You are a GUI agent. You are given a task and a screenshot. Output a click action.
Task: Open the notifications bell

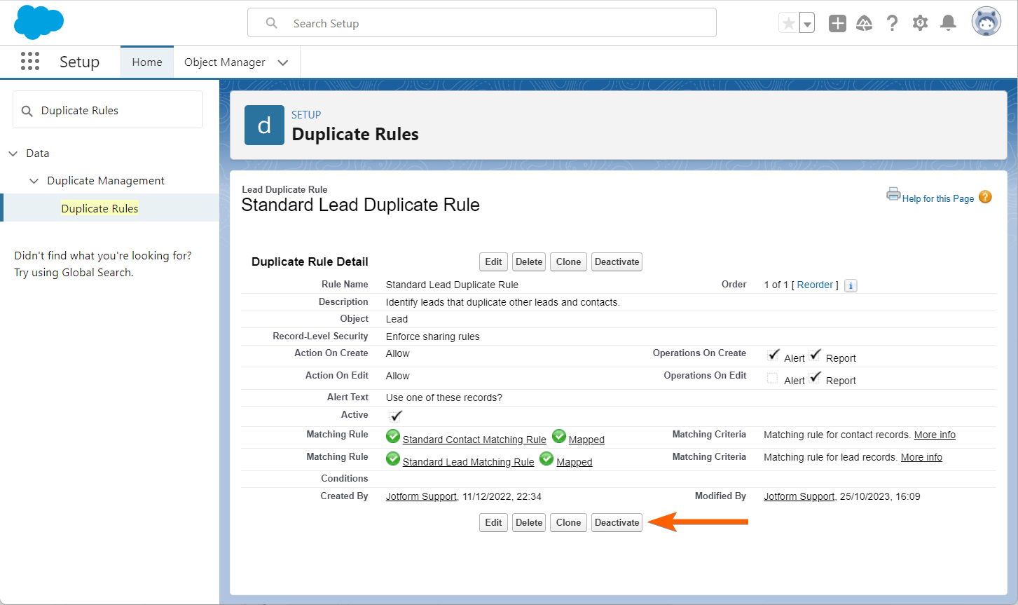pyautogui.click(x=948, y=24)
